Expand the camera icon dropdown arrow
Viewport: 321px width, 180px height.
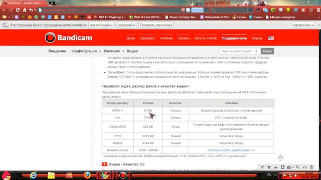tap(293, 167)
